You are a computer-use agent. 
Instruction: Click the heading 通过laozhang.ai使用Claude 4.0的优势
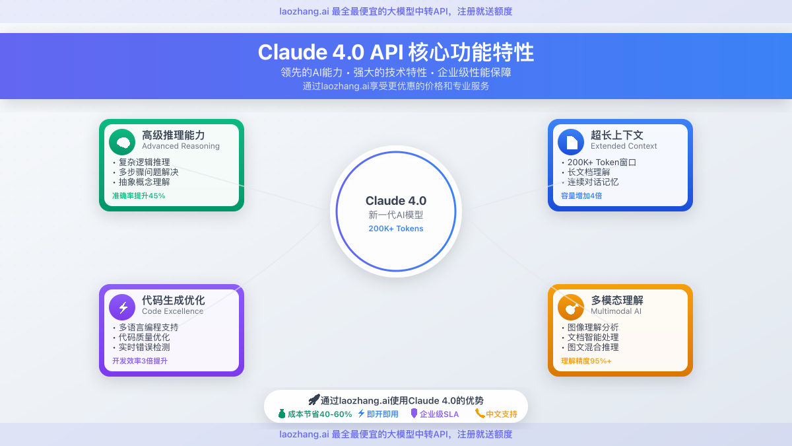pyautogui.click(x=402, y=400)
